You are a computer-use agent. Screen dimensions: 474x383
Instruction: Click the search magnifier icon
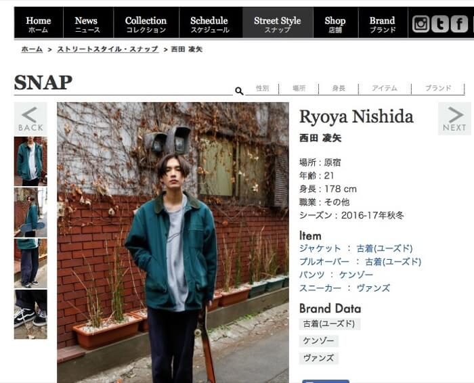(239, 91)
